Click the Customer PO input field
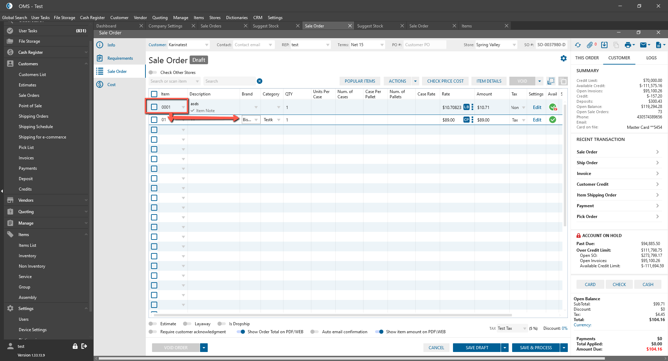668x361 pixels. pos(424,45)
